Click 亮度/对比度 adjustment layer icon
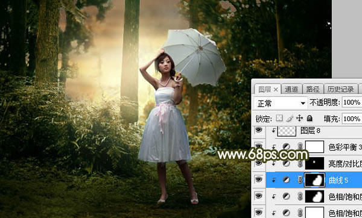The height and width of the screenshot is (218, 362). click(286, 163)
